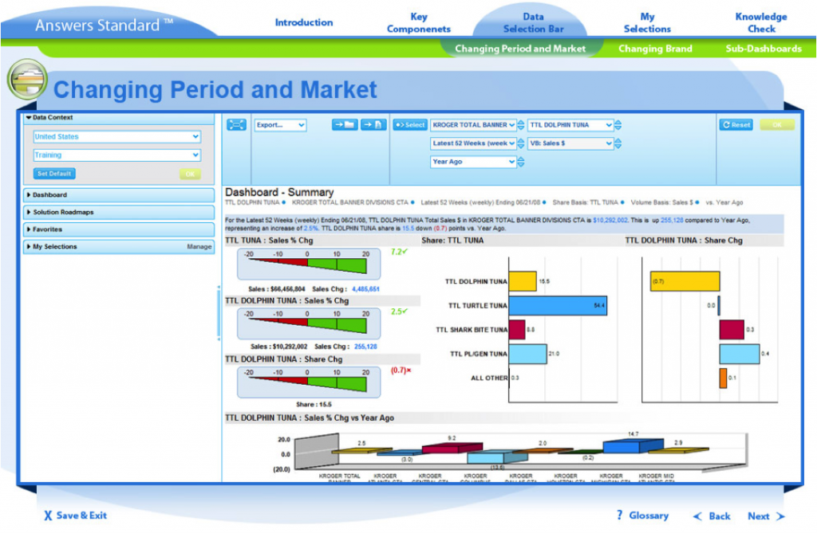The width and height of the screenshot is (817, 533).
Task: Expand the Solution Roadmaps section
Action: point(119,213)
